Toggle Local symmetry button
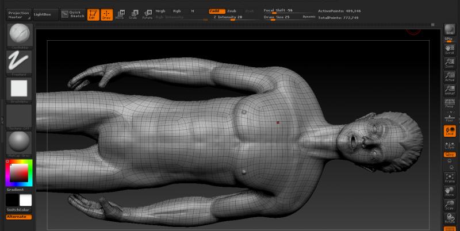 coord(450,131)
